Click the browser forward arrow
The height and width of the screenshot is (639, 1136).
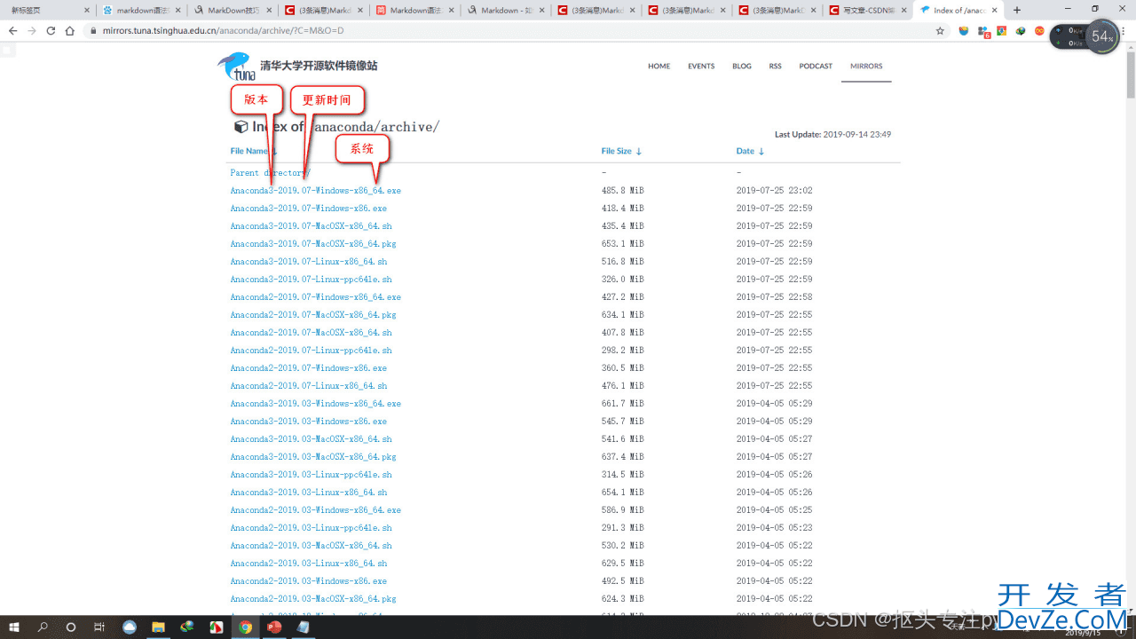pyautogui.click(x=32, y=30)
